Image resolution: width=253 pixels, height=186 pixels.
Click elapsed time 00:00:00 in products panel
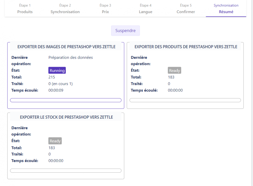[x=175, y=90]
